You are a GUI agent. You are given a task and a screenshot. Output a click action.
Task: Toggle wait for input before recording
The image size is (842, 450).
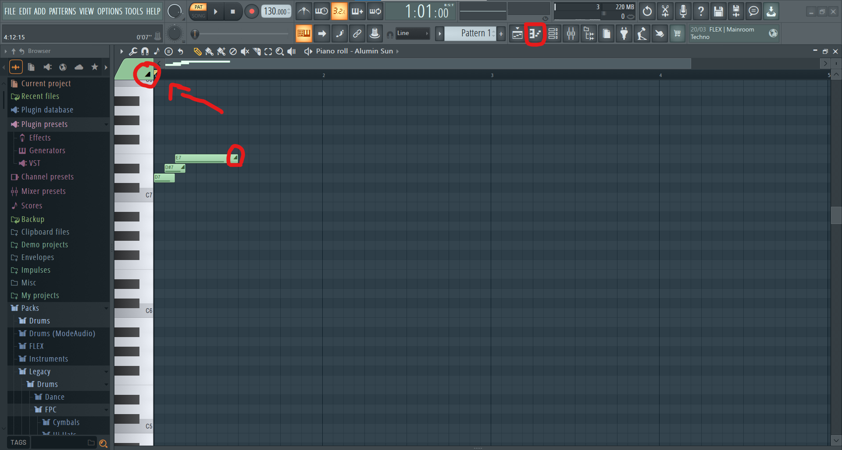point(321,11)
